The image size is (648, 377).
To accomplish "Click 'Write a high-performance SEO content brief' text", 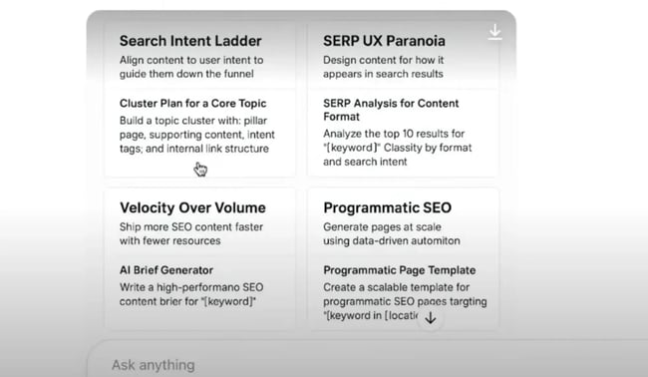I will [191, 294].
